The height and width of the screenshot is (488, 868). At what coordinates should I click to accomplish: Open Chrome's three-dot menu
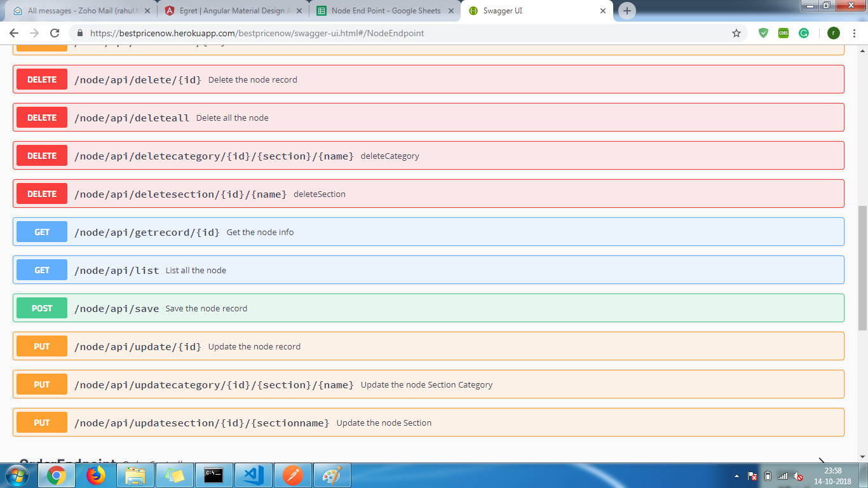coord(855,33)
